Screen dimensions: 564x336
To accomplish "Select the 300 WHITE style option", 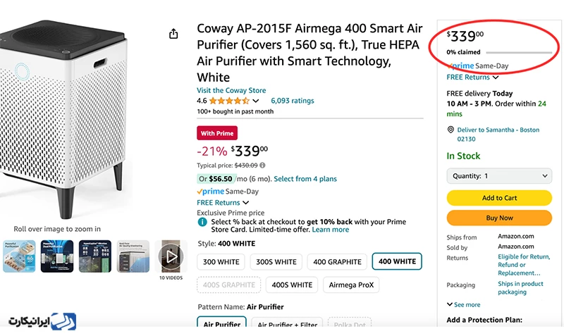I will tap(220, 261).
